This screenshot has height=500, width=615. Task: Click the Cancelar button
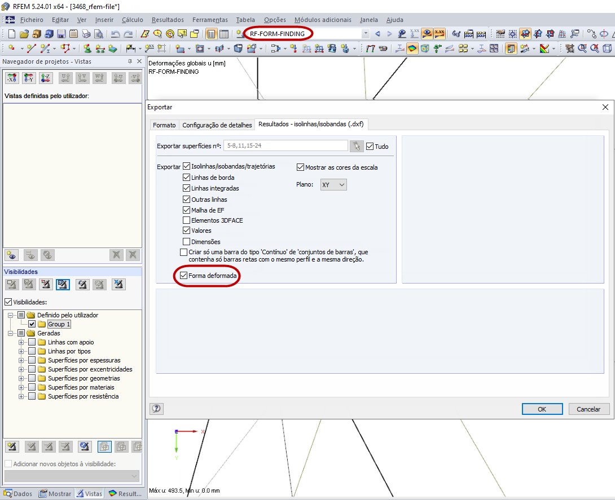point(588,409)
